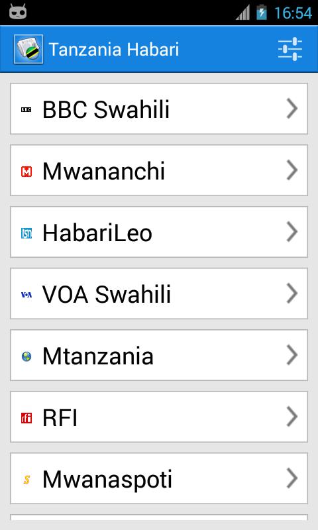Click the Mwanaspoti yellow S icon
318x530 pixels.
(x=26, y=480)
